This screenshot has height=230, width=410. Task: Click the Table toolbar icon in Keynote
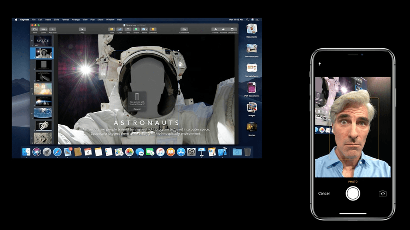pos(112,29)
